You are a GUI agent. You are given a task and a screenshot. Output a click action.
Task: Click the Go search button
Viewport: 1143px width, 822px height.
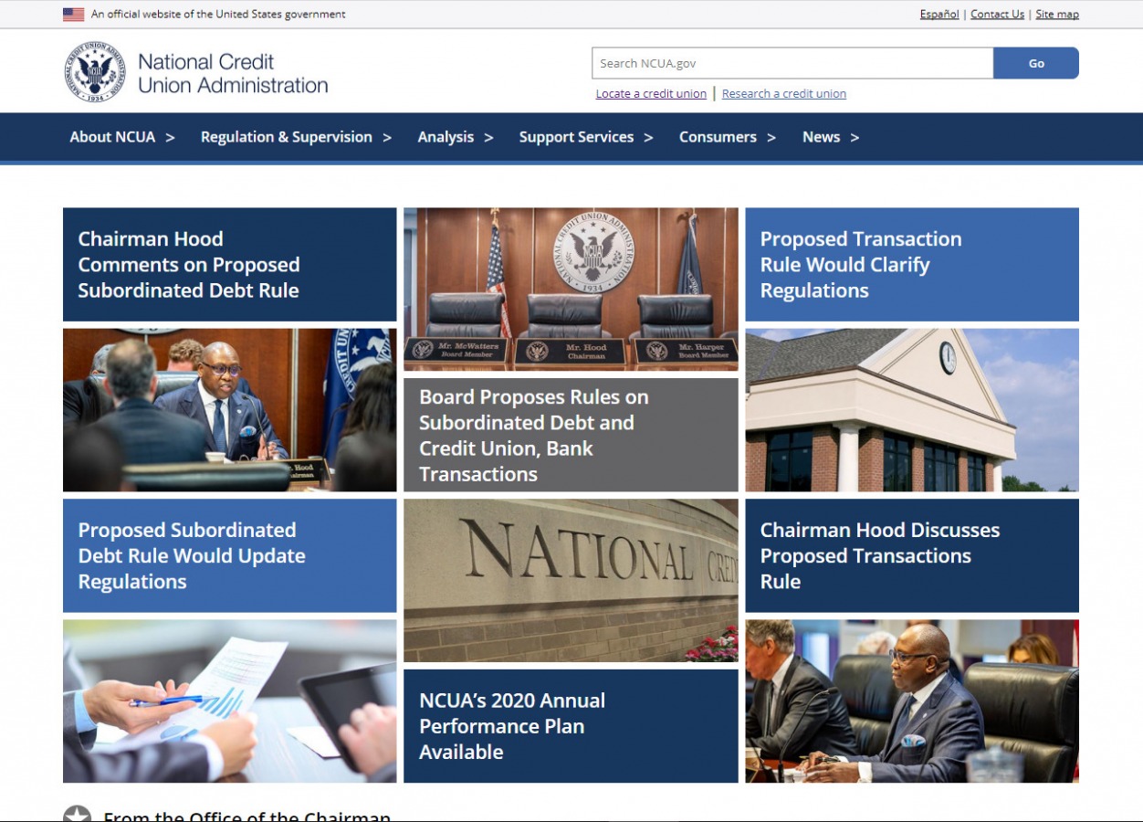point(1036,63)
